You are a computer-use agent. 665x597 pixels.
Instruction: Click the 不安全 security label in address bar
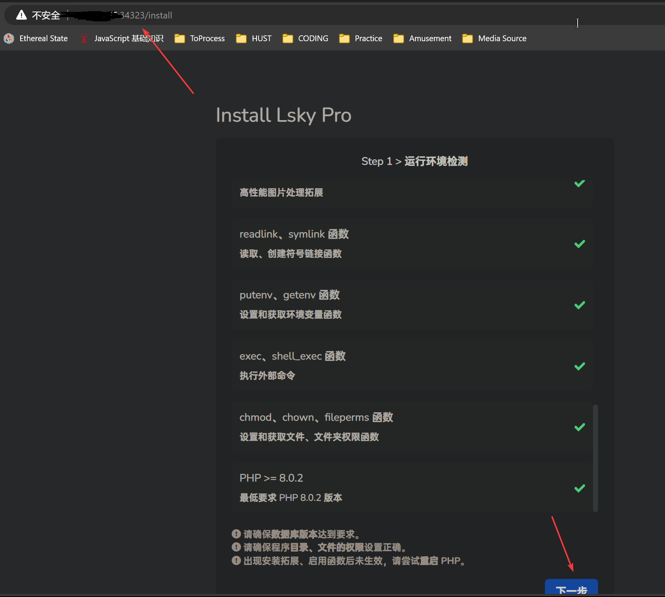[46, 15]
